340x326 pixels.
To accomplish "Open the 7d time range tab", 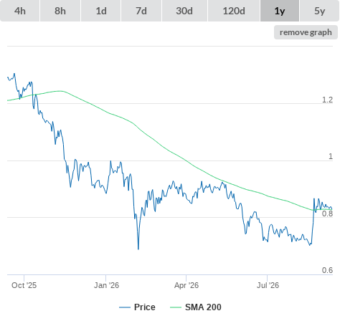I will tap(141, 11).
